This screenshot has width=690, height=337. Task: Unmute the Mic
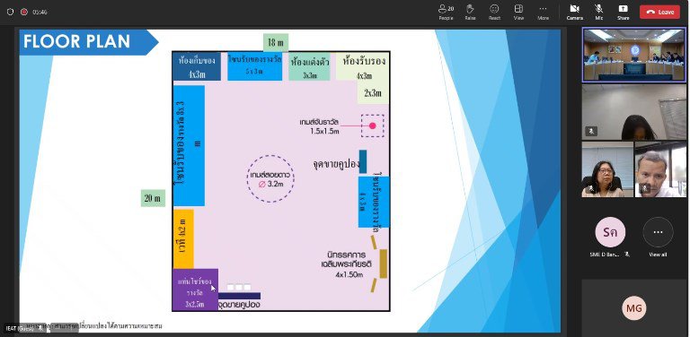[x=599, y=12]
